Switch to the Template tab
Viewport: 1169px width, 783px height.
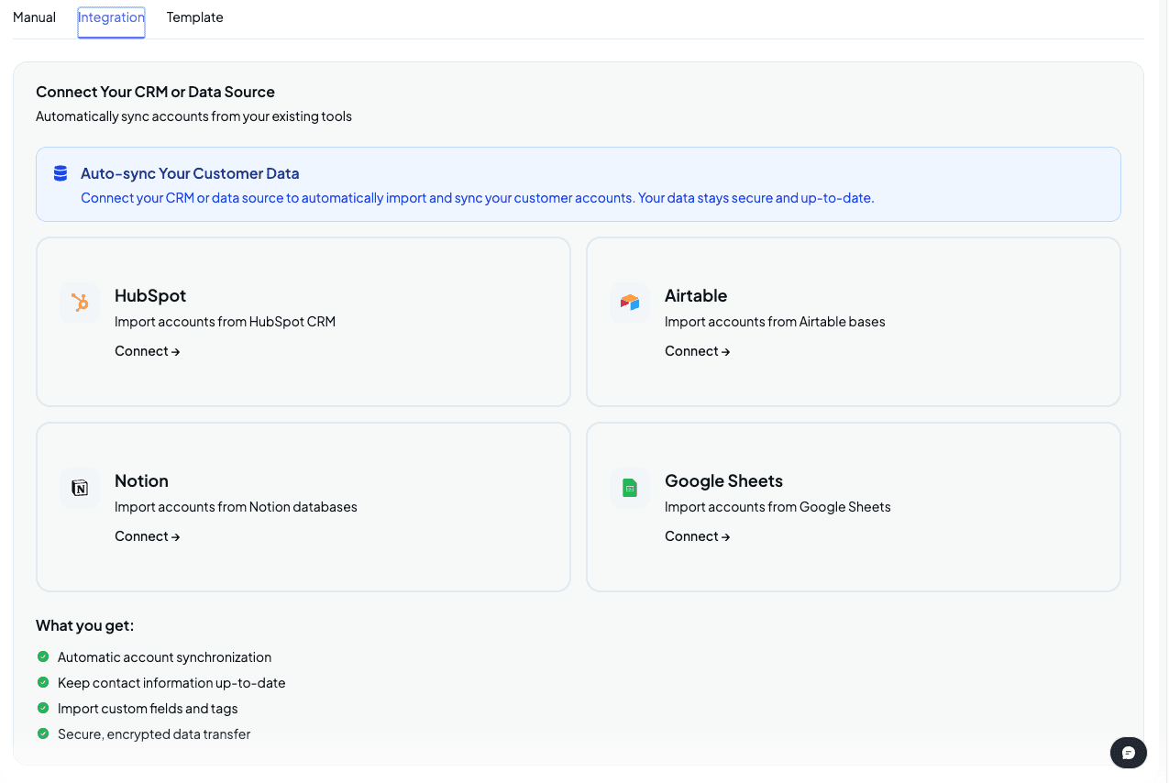point(194,17)
